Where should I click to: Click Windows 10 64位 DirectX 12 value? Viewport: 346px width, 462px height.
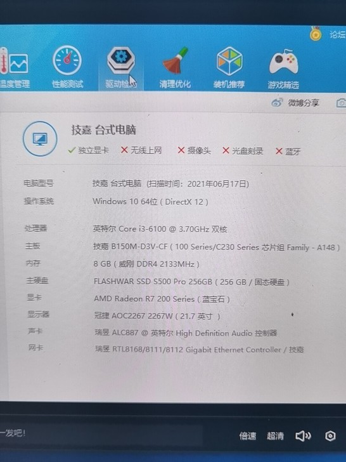click(x=150, y=202)
